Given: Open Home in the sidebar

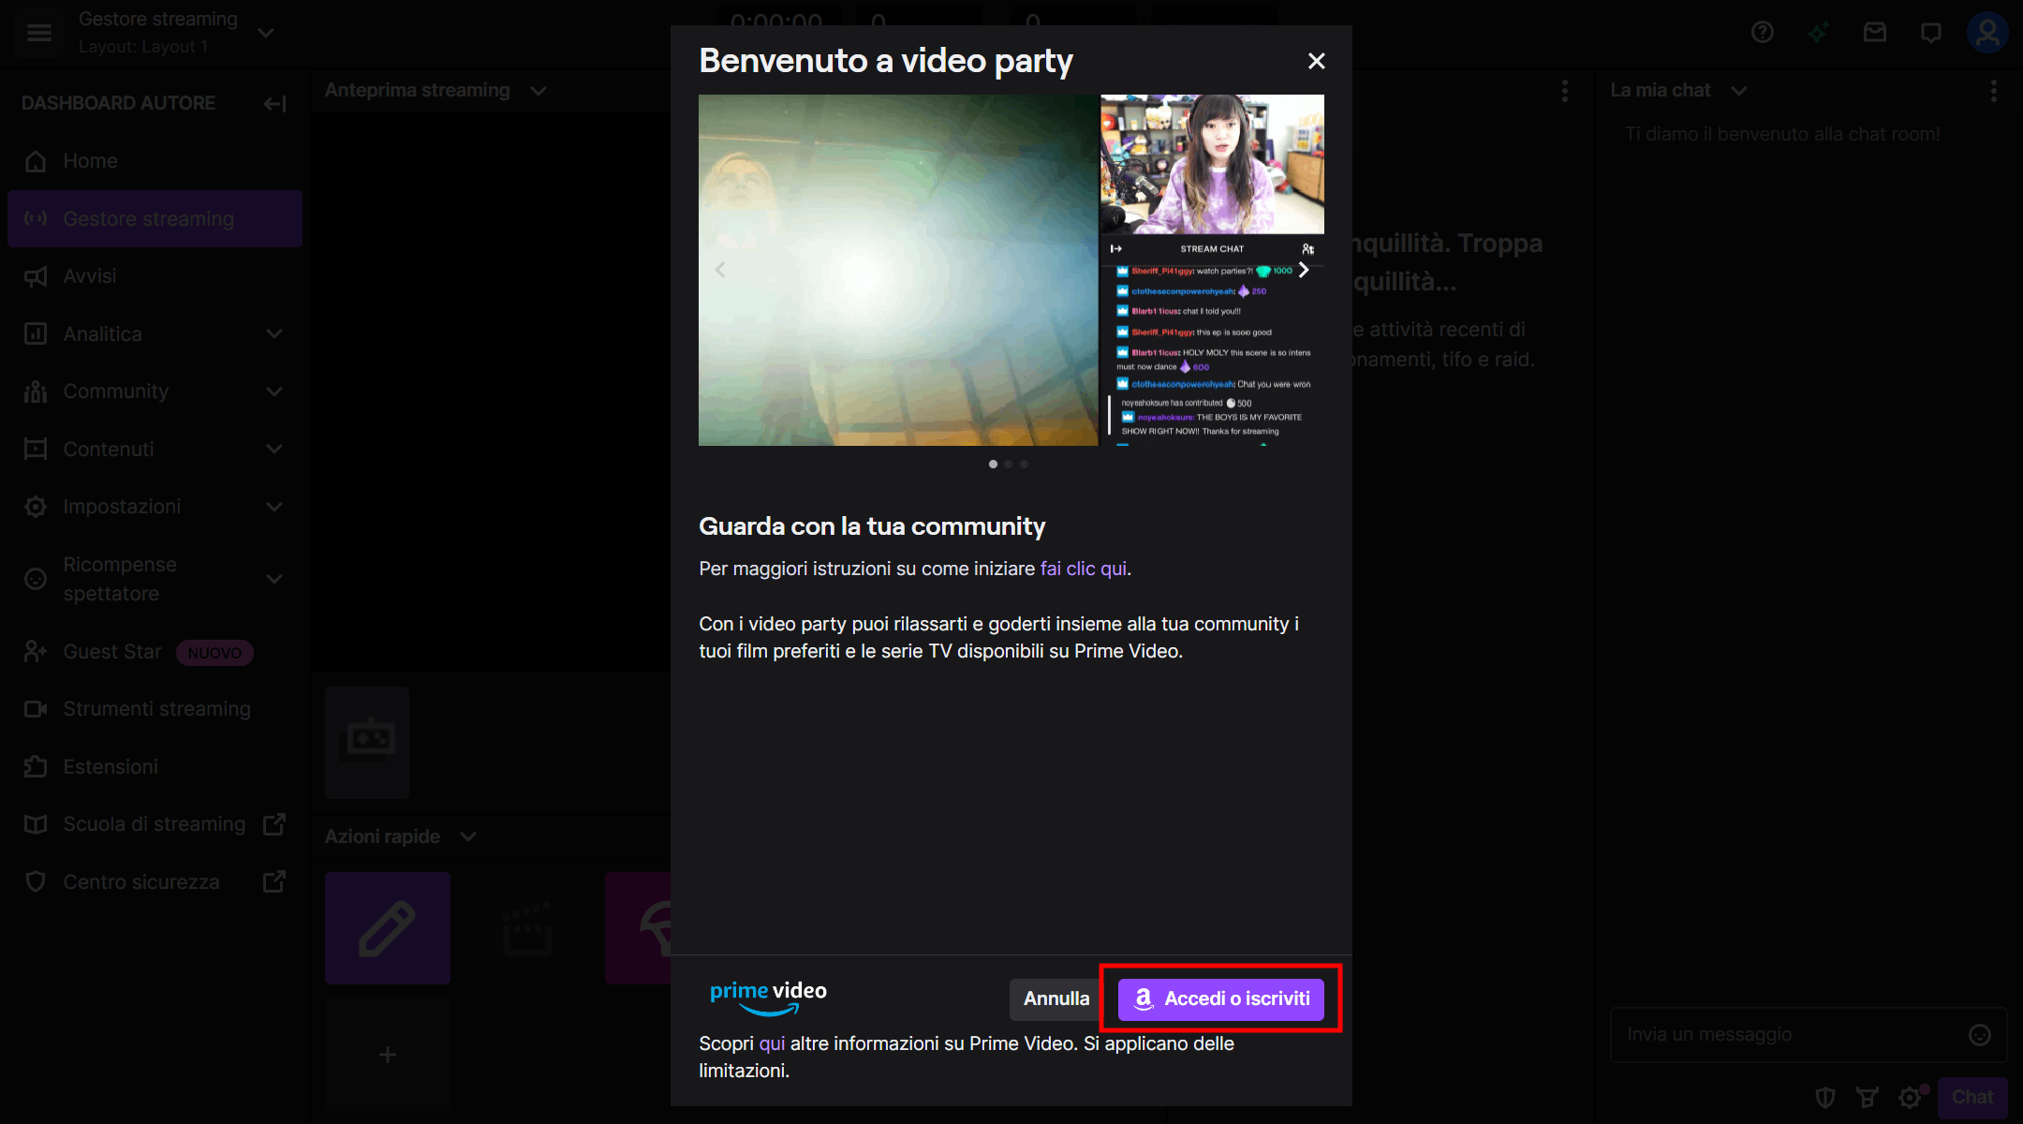Looking at the screenshot, I should pyautogui.click(x=90, y=161).
